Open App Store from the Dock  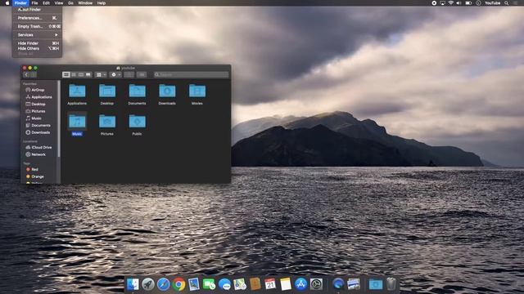pos(300,284)
